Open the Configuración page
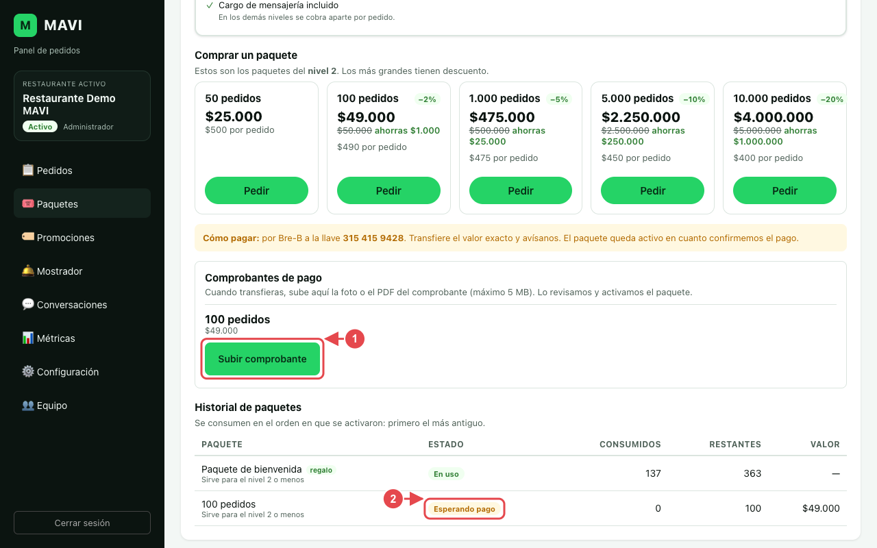 click(x=82, y=371)
